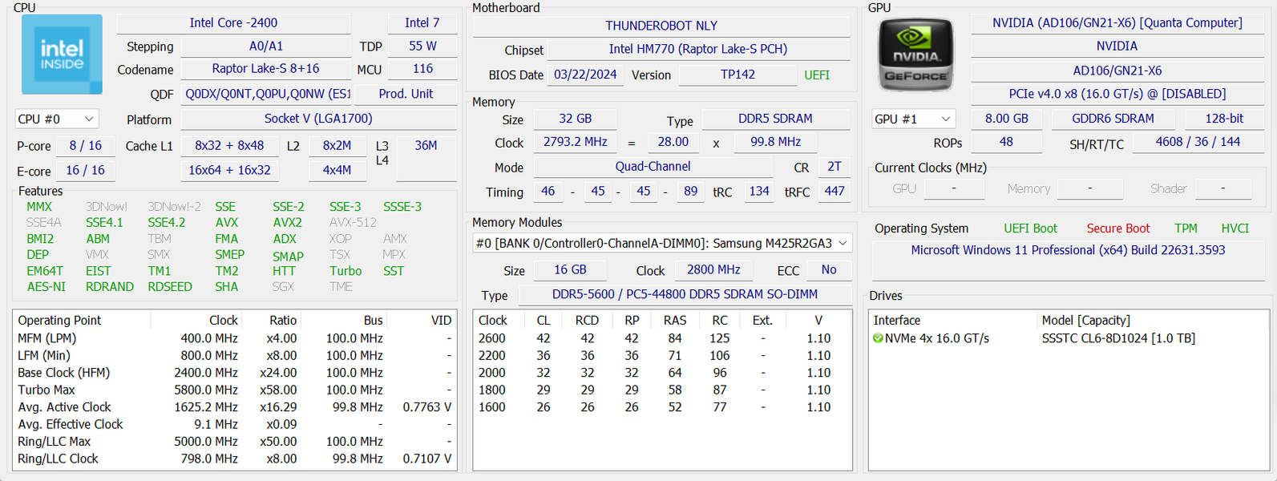Select the Base Clock (HFM) row

[234, 373]
